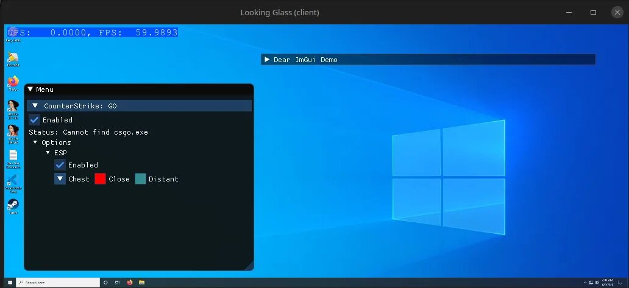Open File Explorer from the taskbar
Viewport: 629px width, 288px height.
click(x=141, y=283)
